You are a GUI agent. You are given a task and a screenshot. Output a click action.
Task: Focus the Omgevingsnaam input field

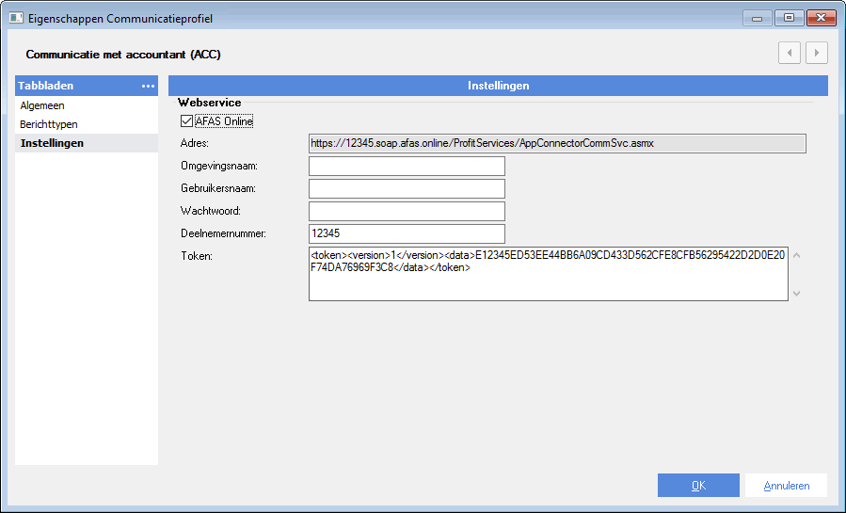[x=407, y=167]
